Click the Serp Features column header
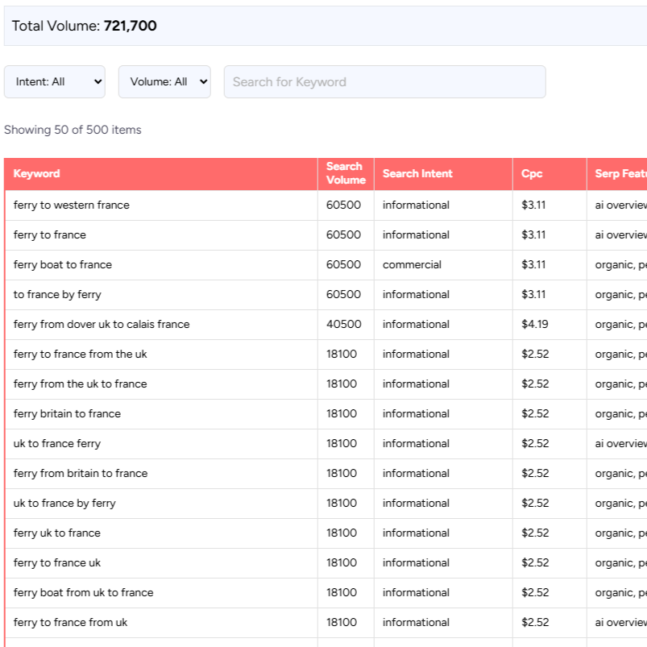Screen dimensions: 647x647 (x=619, y=174)
